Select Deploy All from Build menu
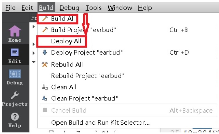219x134 pixels. tap(66, 41)
